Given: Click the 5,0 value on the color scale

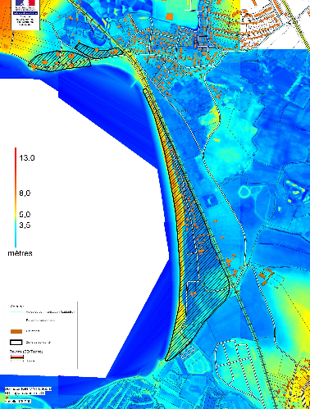Looking at the screenshot, I should point(25,215).
